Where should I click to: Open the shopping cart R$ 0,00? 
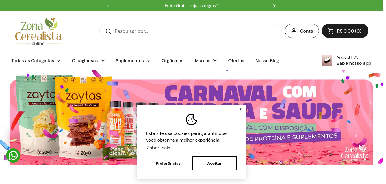tap(345, 31)
